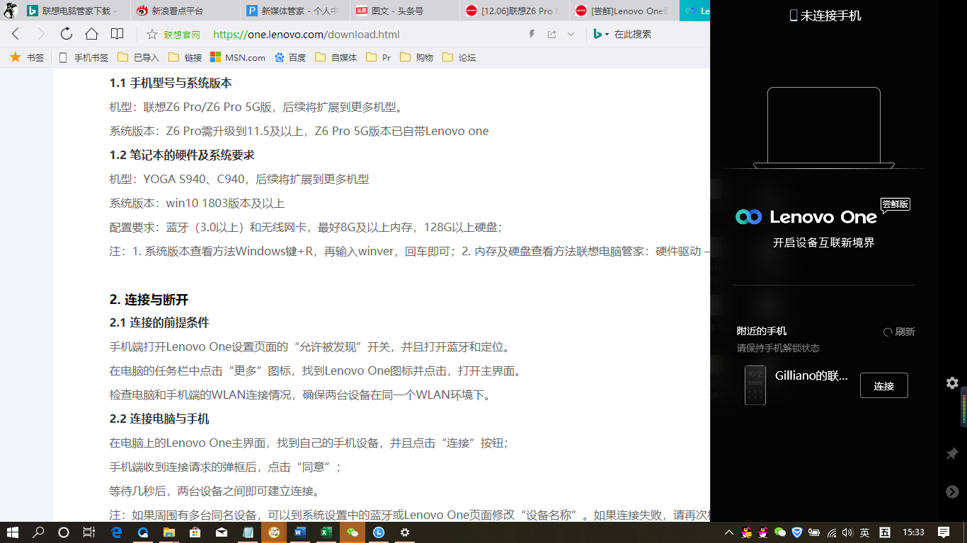Click the volume speaker tray icon
The width and height of the screenshot is (967, 543).
click(847, 532)
